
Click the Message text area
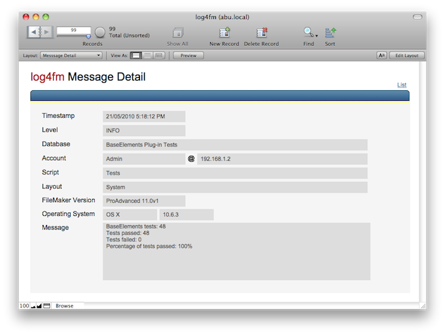[236, 252]
